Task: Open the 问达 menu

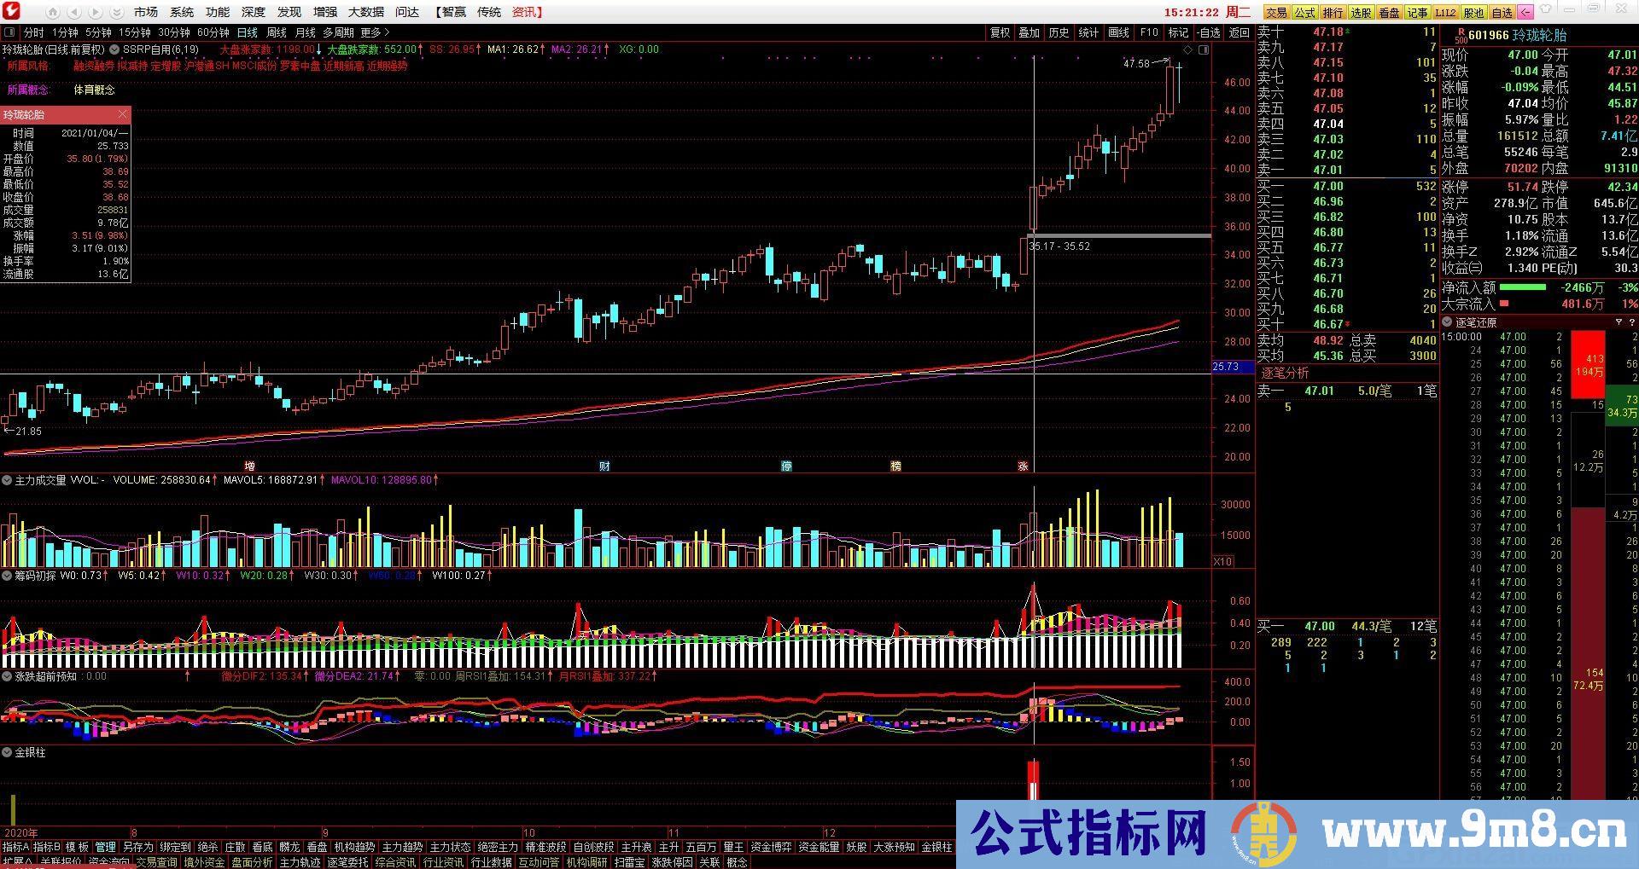Action: (x=407, y=12)
